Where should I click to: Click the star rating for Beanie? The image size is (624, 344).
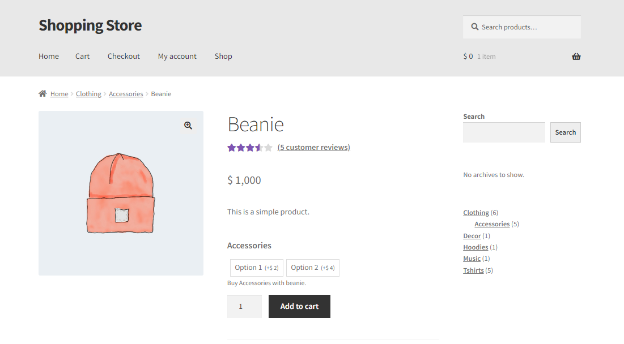tap(250, 148)
